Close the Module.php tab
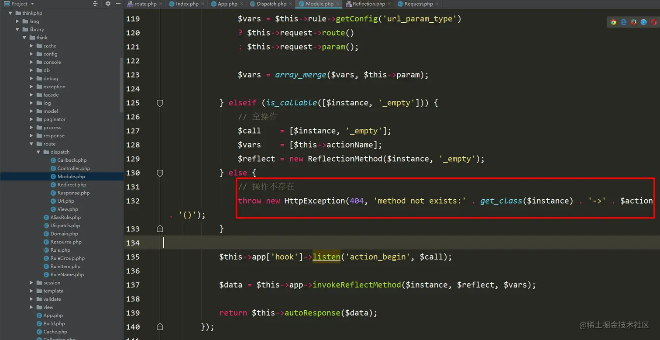 click(x=337, y=4)
